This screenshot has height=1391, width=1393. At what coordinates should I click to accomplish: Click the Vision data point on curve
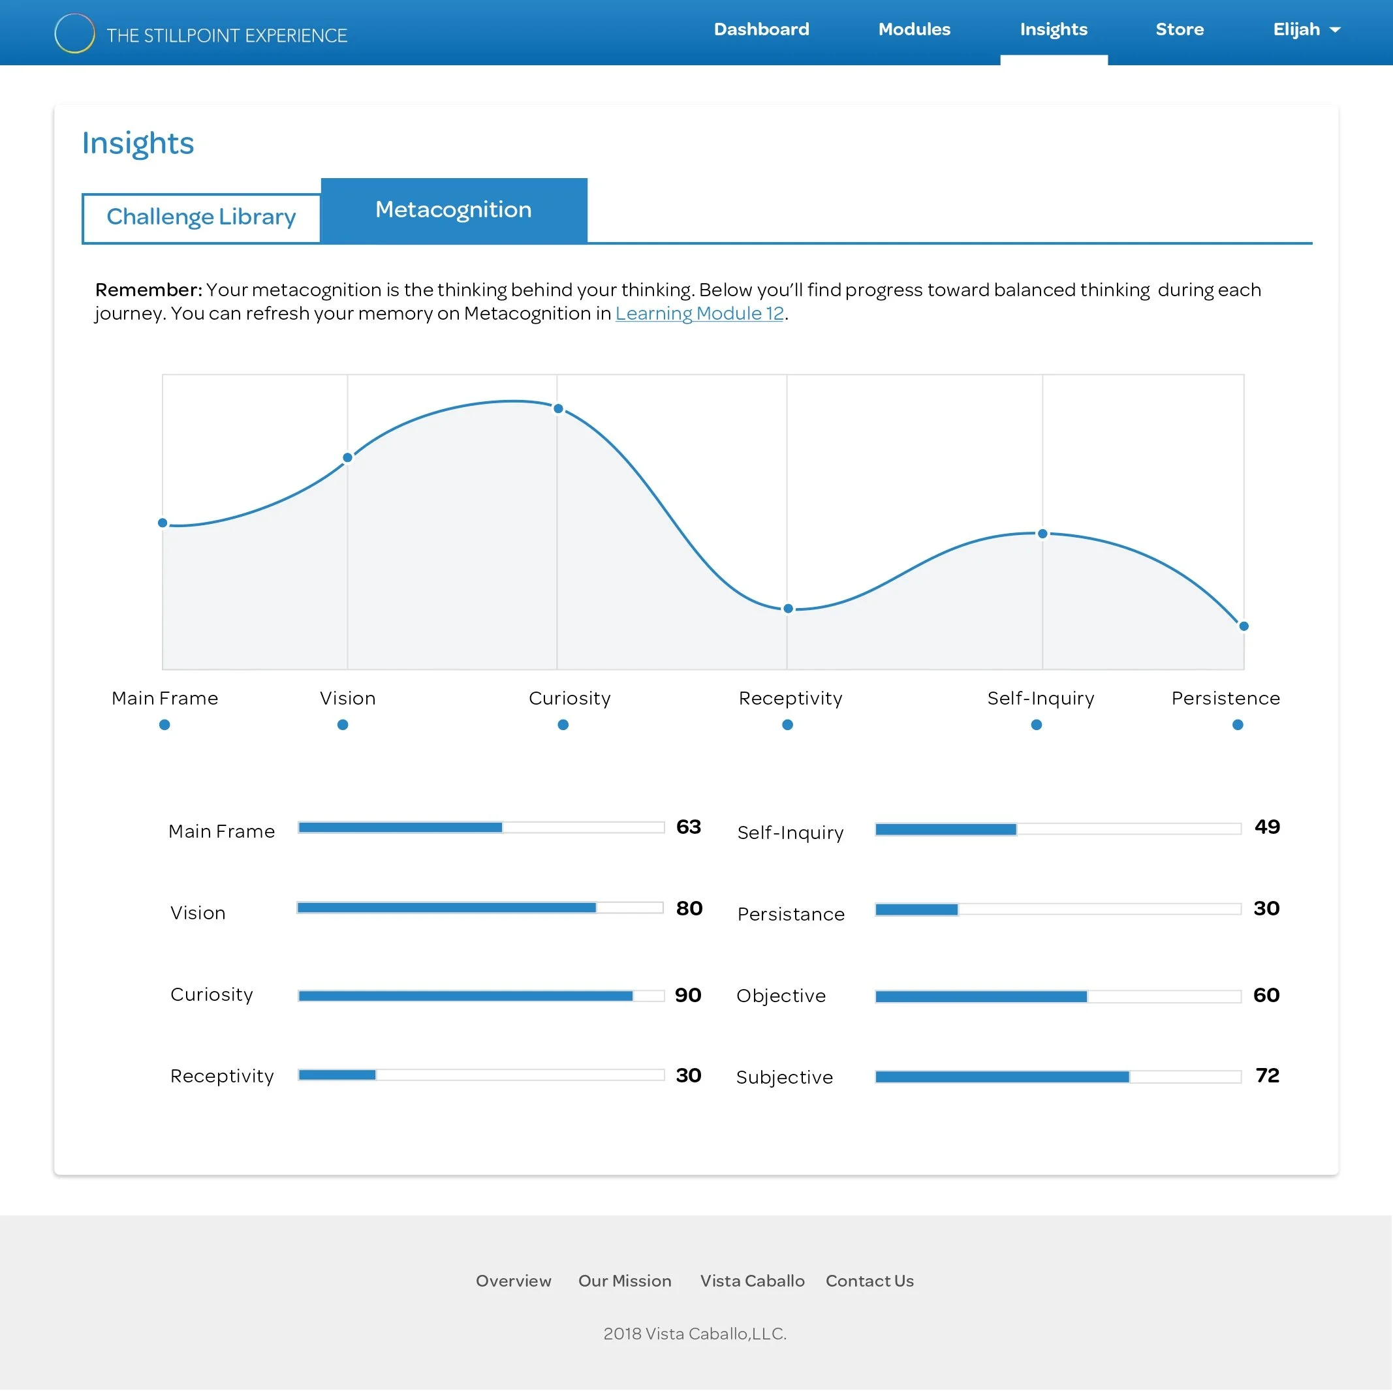(x=347, y=457)
